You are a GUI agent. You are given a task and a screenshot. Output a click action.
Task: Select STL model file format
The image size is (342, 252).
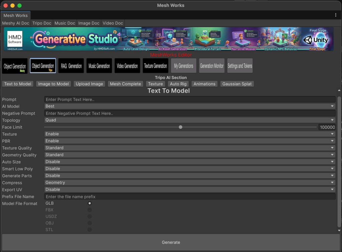tap(90, 230)
